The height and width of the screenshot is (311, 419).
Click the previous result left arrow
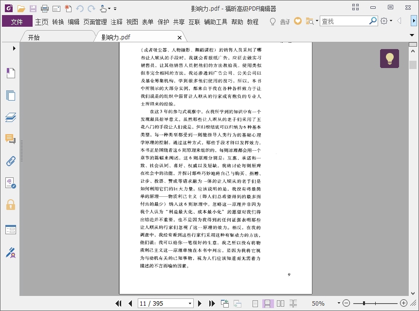(x=399, y=21)
